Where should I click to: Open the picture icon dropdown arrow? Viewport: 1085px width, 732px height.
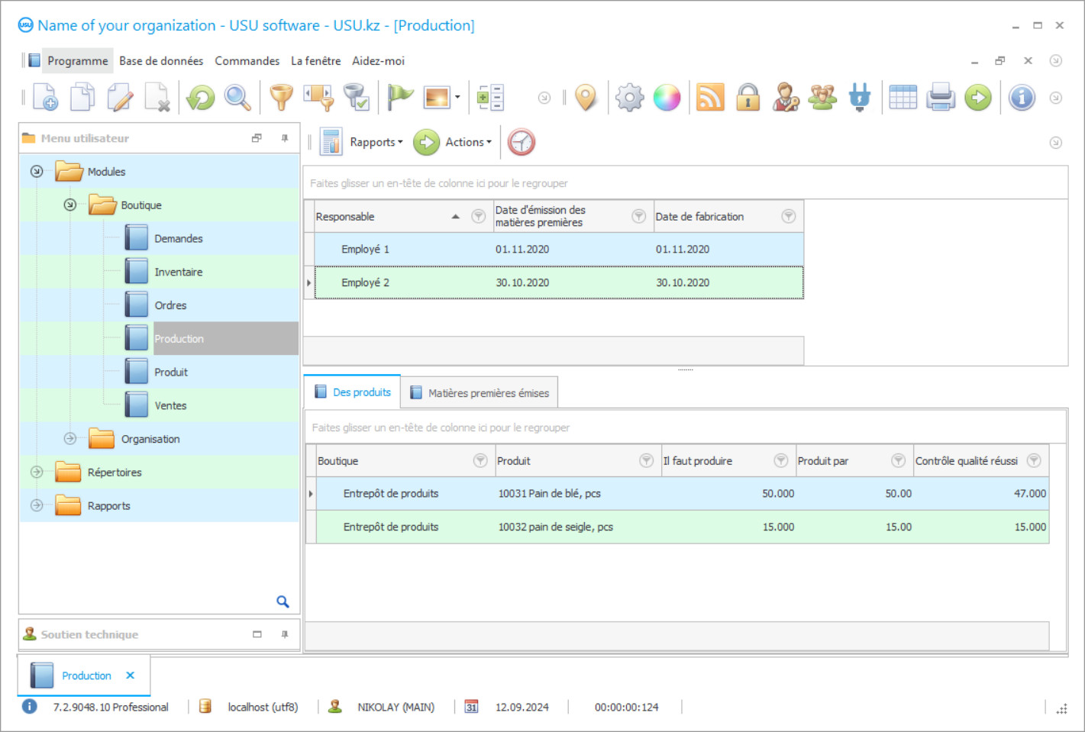pos(457,97)
